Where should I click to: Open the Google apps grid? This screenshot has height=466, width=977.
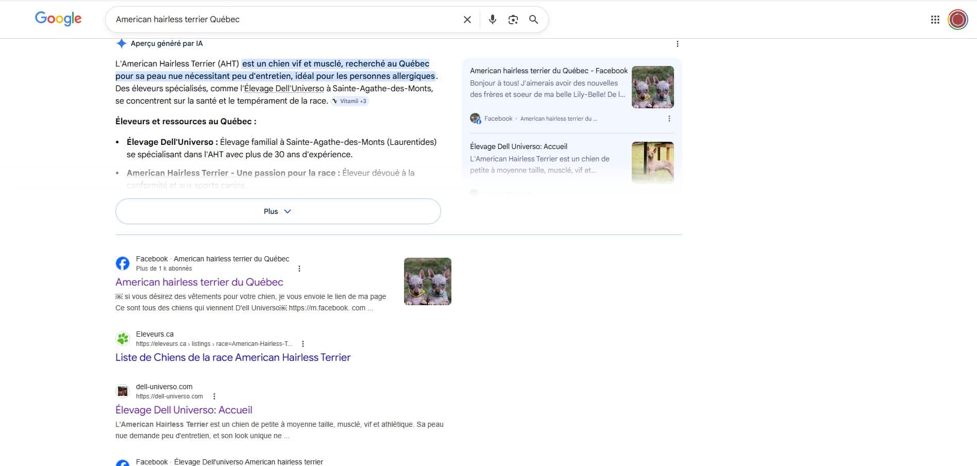935,20
